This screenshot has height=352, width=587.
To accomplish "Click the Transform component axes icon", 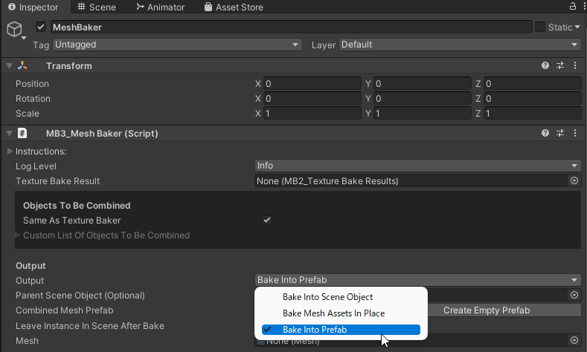I will [x=22, y=66].
